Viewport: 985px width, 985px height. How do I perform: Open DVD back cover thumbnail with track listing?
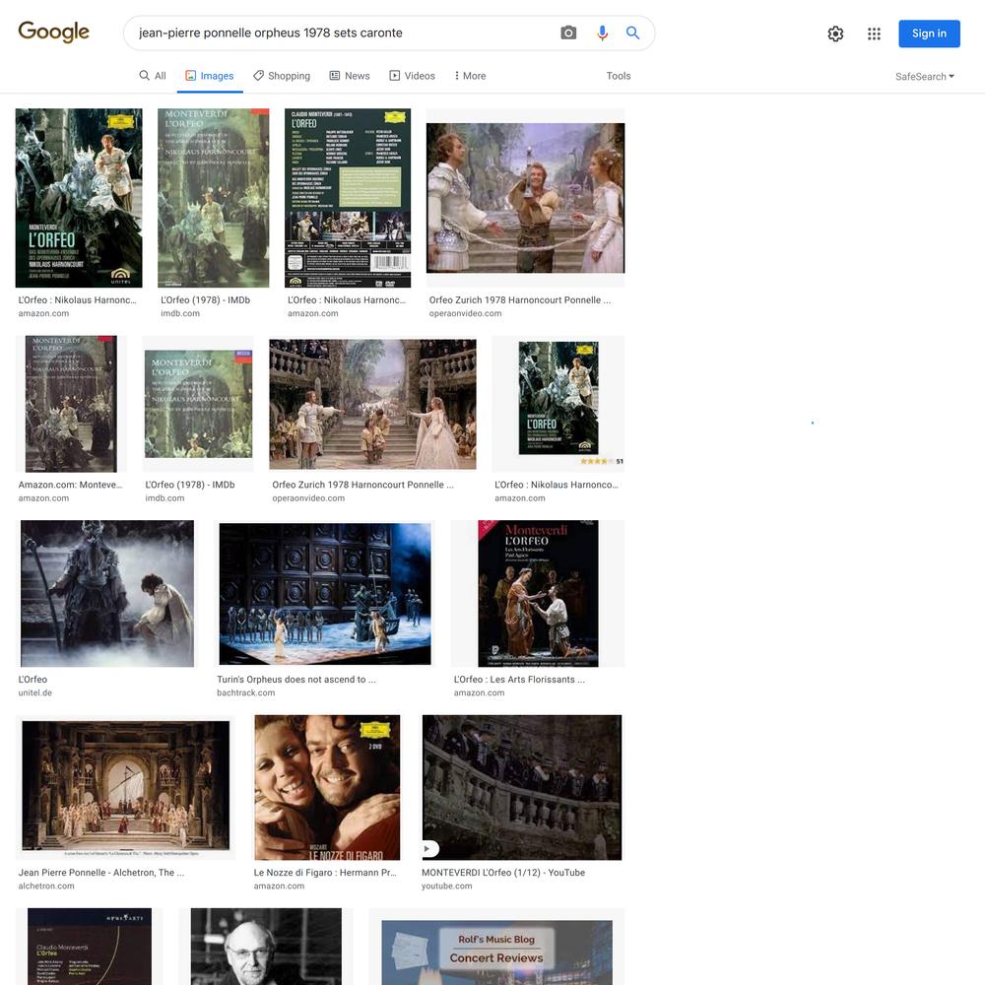click(x=348, y=198)
